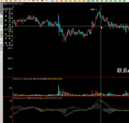Click the tall cyan candlestick spike
Image resolution: width=129 pixels, height=123 pixels.
pos(59,25)
